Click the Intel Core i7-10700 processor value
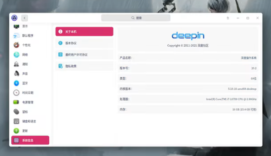This screenshot has height=156, width=271. 231,99
